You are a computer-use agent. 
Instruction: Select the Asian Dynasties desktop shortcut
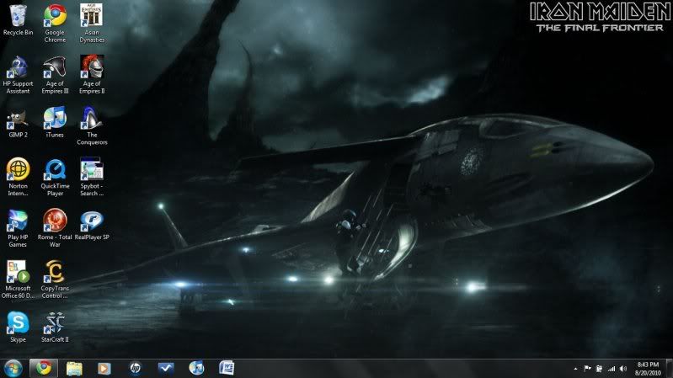pos(92,23)
